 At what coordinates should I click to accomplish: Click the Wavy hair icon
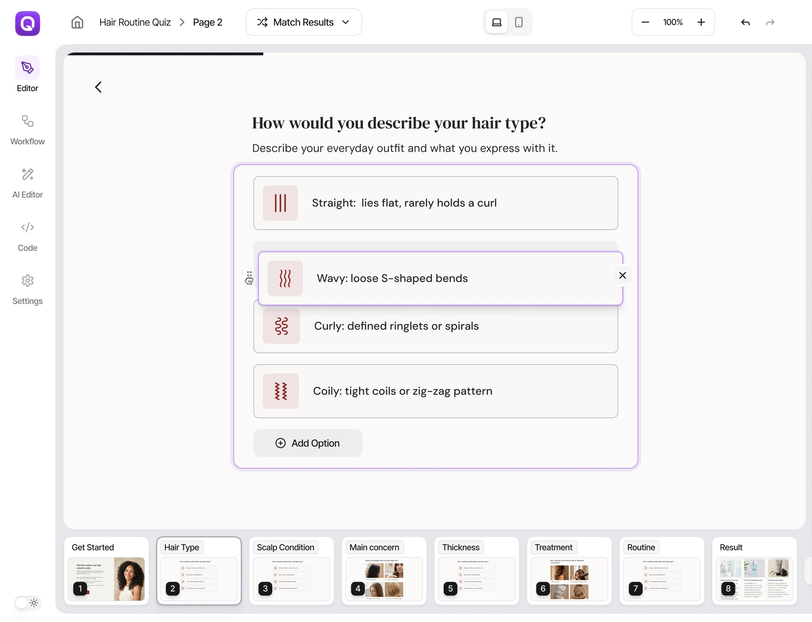click(285, 278)
